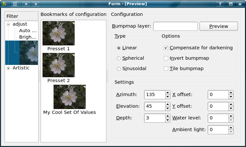Enable the Invert bumpmap option
This screenshot has width=246, height=147.
pos(166,58)
